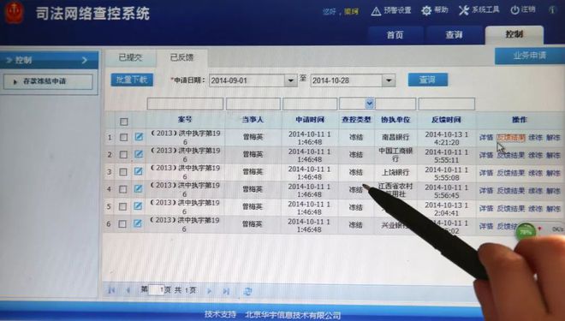The width and height of the screenshot is (565, 321).
Task: Expand the 查控类型 filter dropdown
Action: click(369, 104)
